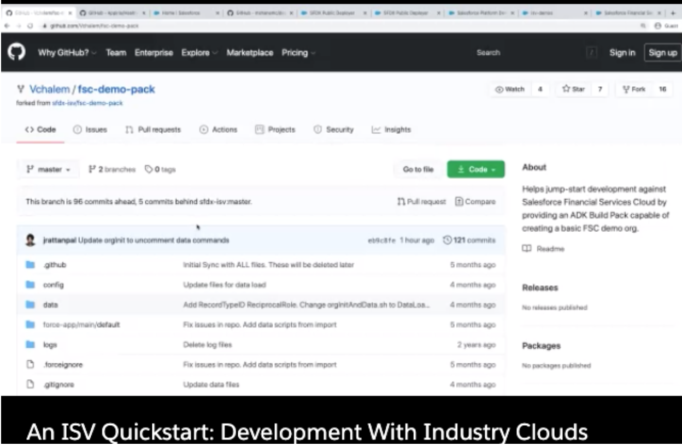This screenshot has height=446, width=682.
Task: Click the Packages heading link
Action: [542, 345]
